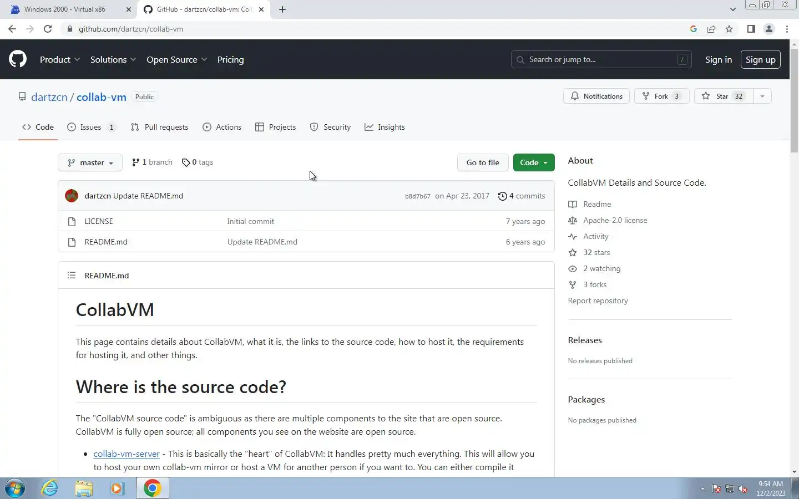Open the tab search chevron in Chrome
The image size is (799, 499).
pyautogui.click(x=732, y=9)
